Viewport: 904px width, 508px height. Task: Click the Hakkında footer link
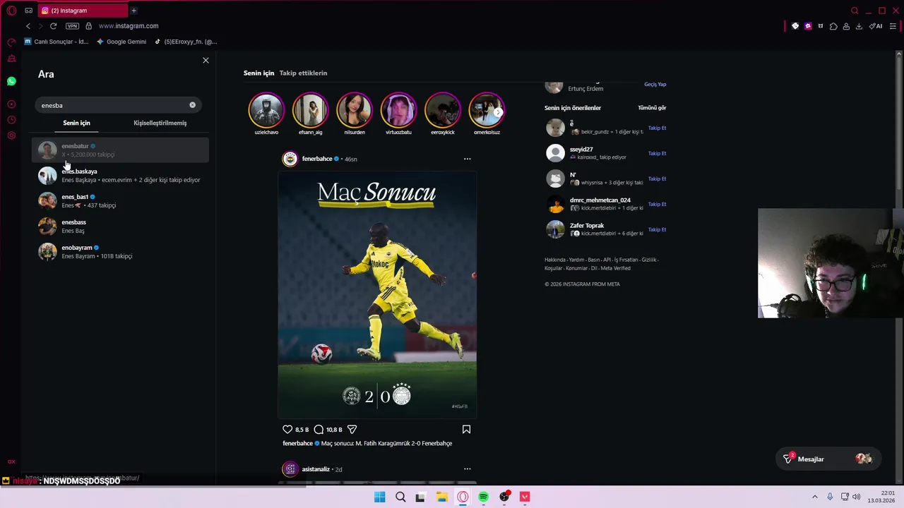555,260
